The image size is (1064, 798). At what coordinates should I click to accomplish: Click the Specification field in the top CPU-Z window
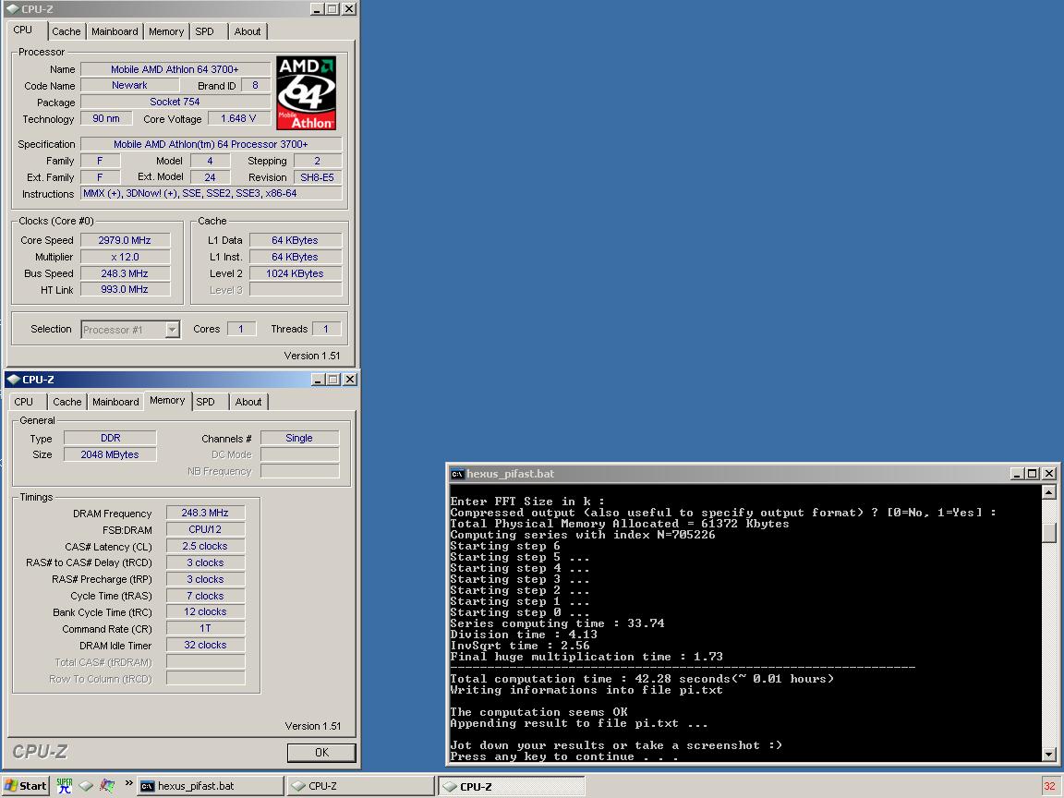[x=211, y=144]
